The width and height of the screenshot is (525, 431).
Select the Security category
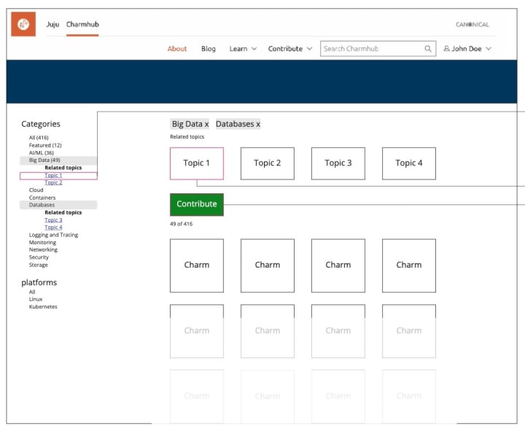click(39, 257)
